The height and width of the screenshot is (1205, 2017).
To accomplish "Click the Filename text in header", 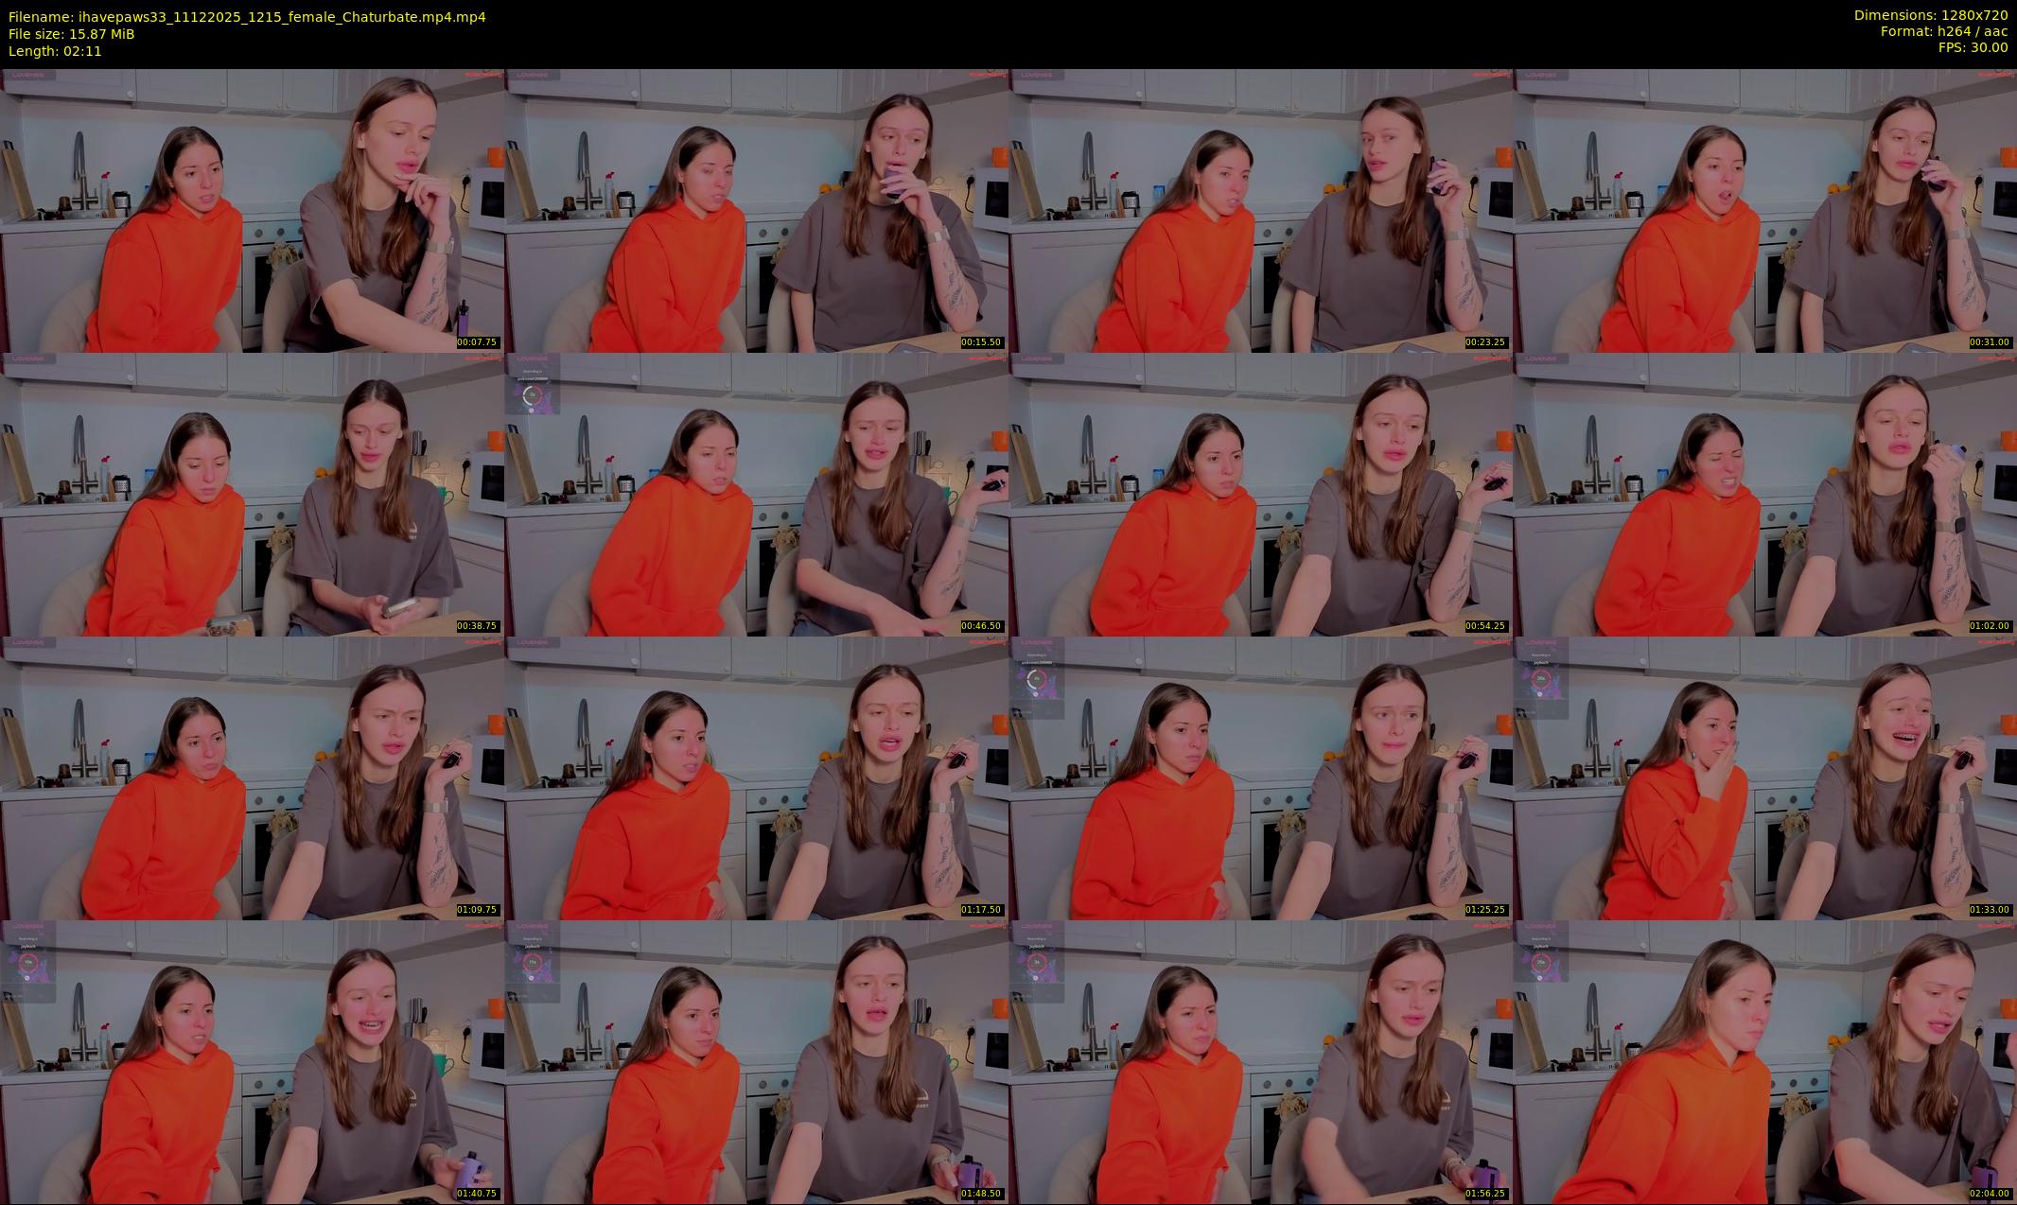I will click(247, 17).
